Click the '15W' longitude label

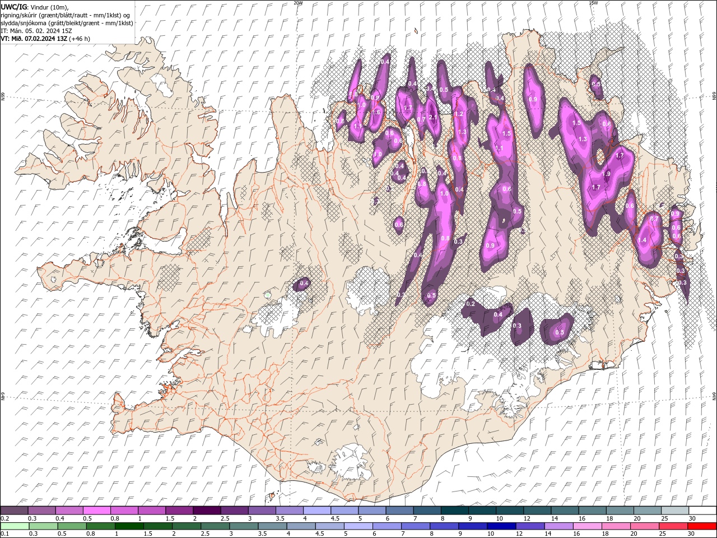[593, 3]
